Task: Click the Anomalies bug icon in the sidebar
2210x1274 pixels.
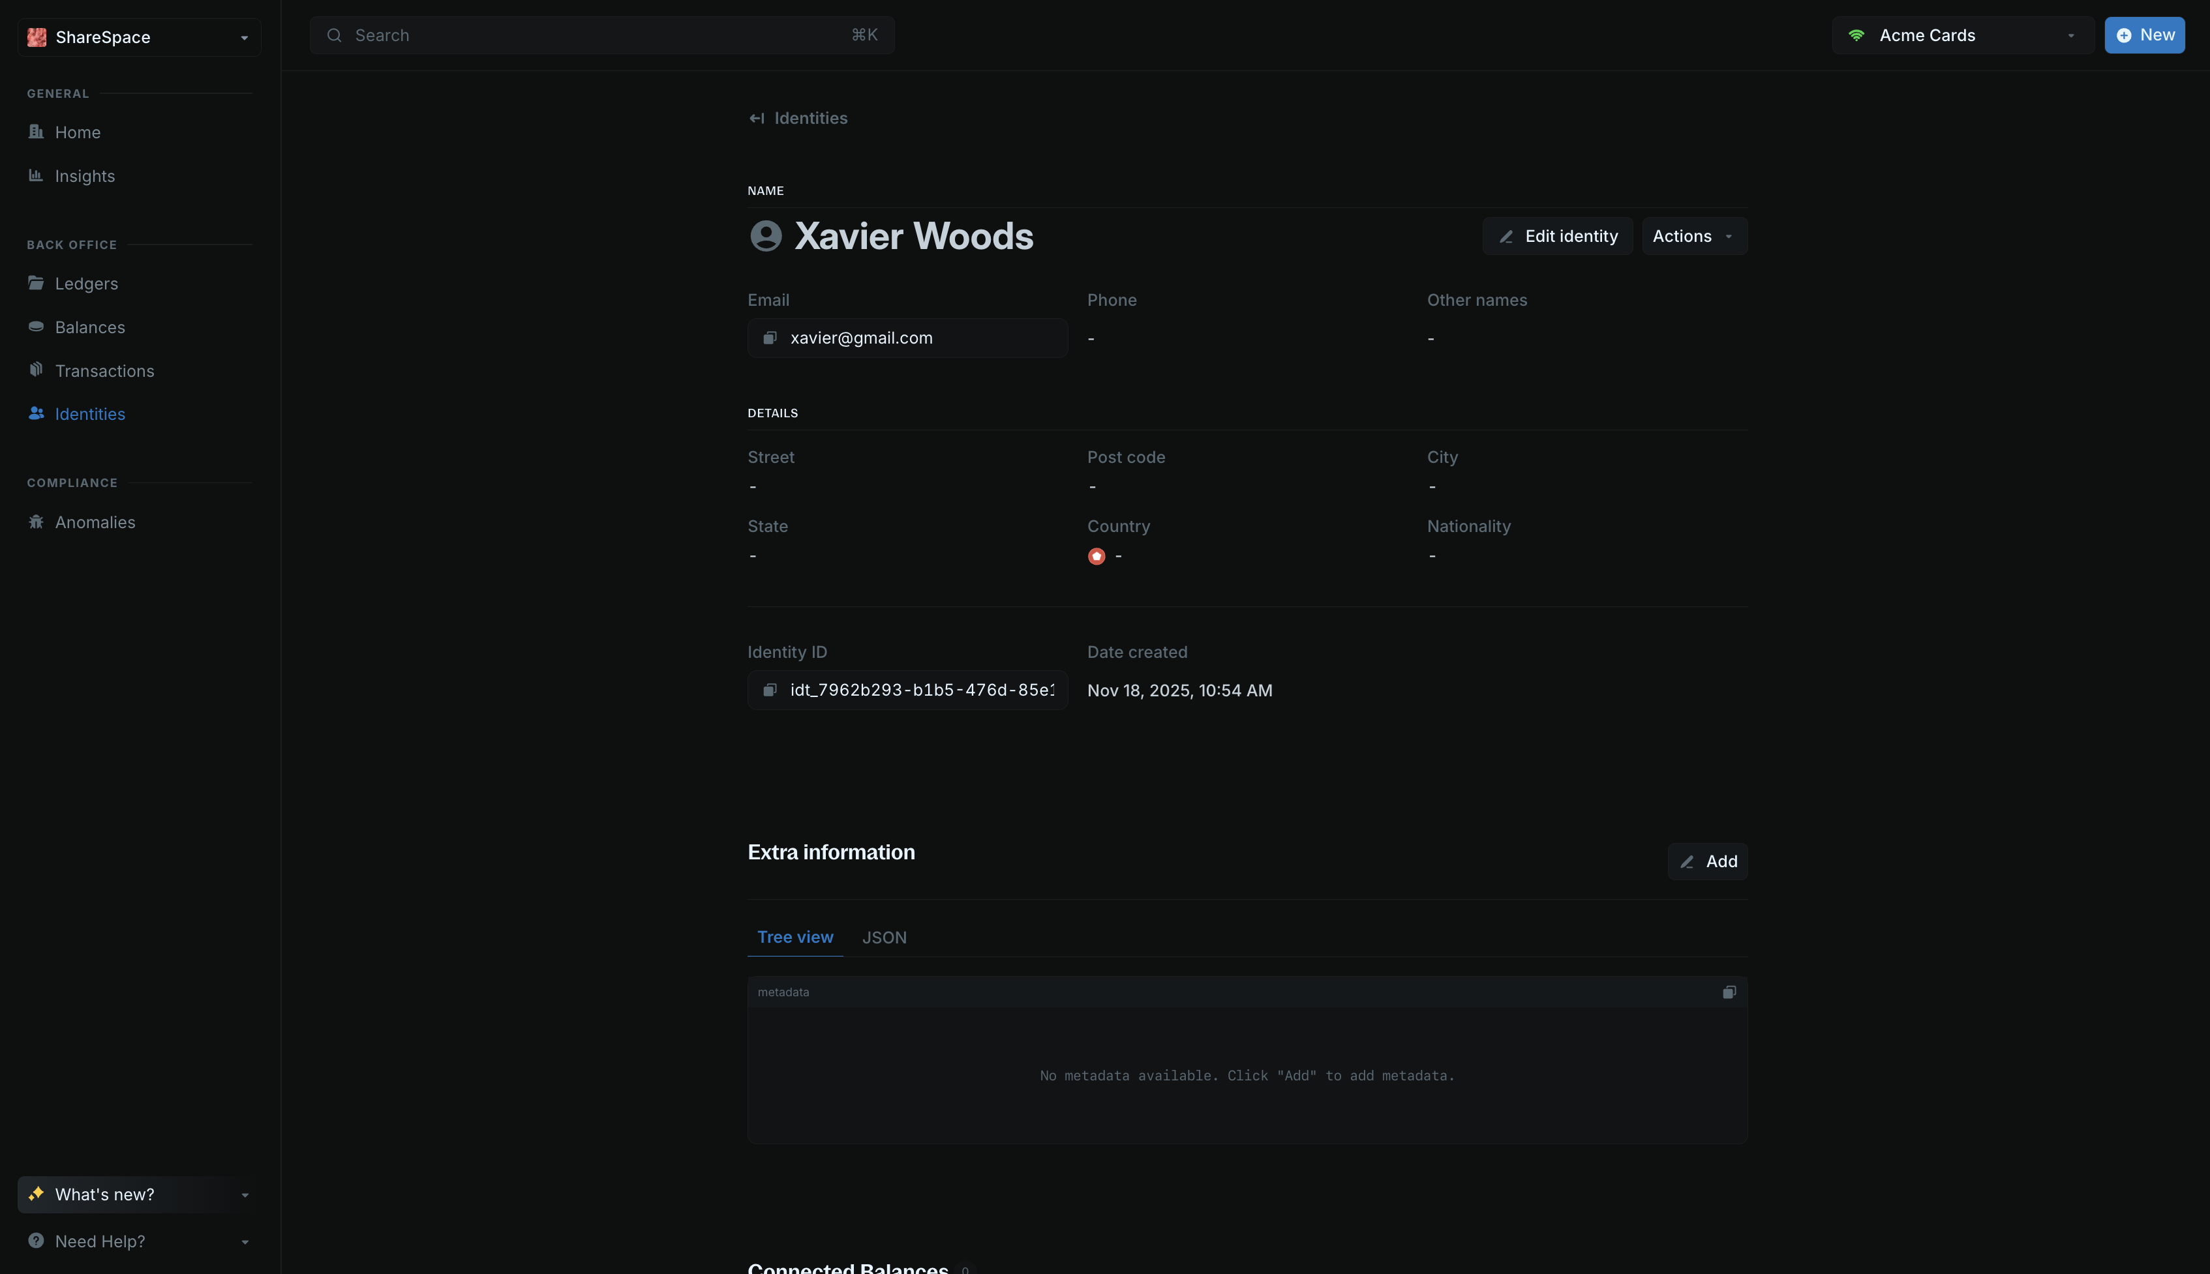Action: [x=36, y=522]
